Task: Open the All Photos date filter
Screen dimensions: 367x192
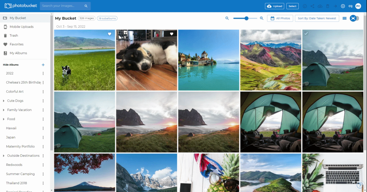Action: (x=280, y=18)
